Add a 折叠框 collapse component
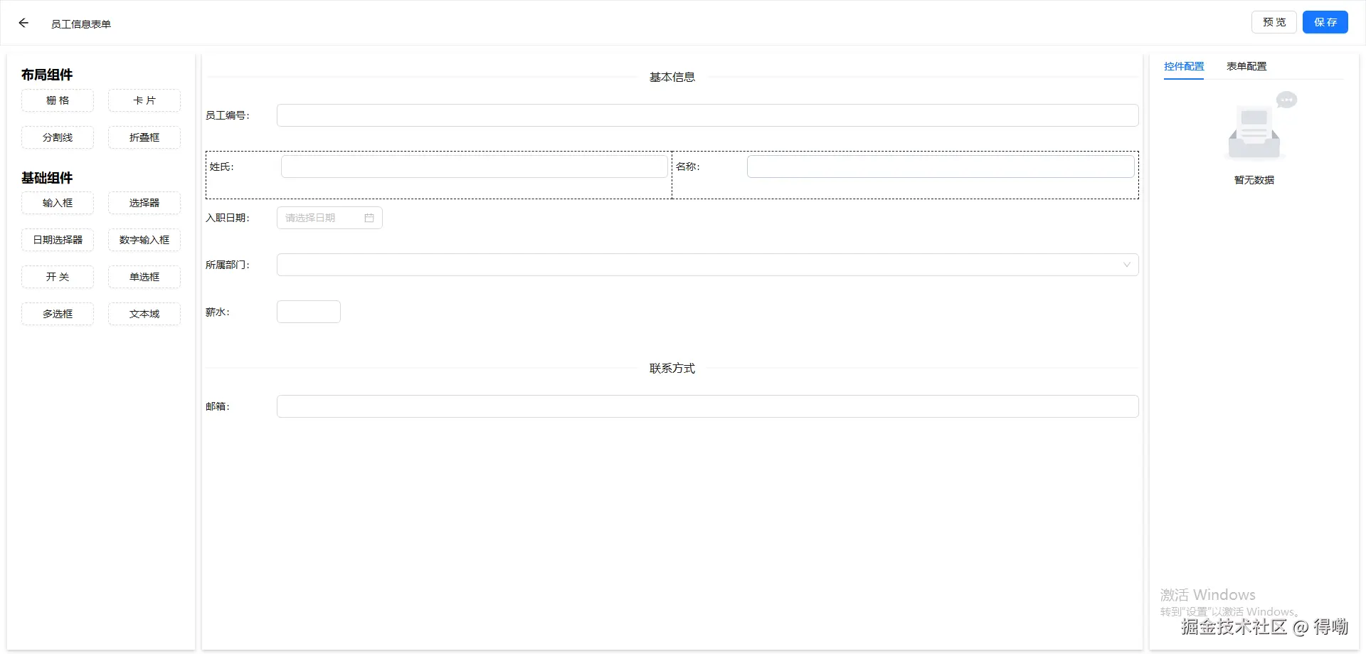The image size is (1366, 654). [144, 137]
